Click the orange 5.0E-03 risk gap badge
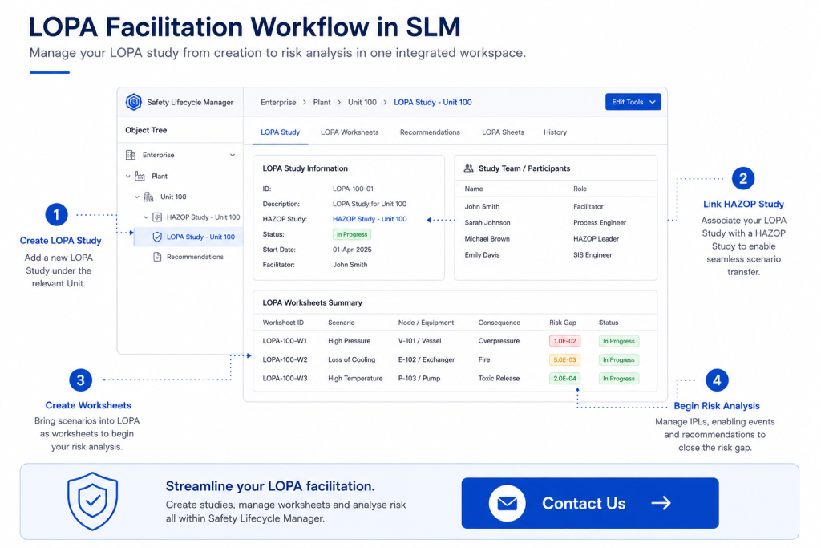Viewport: 821px width, 548px height. [x=564, y=360]
